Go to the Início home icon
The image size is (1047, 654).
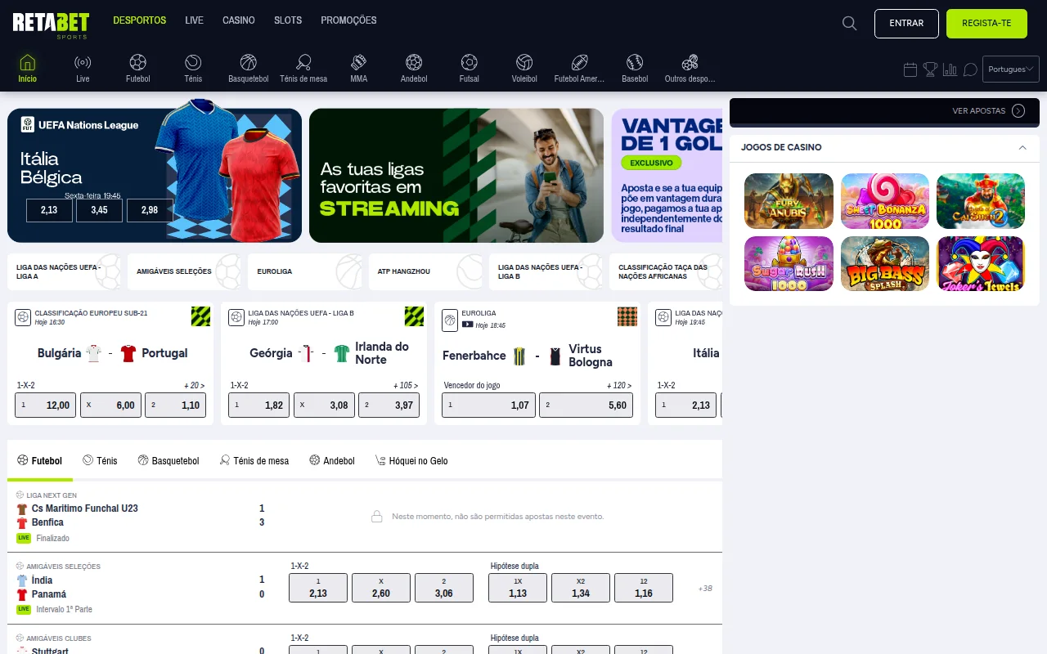[x=28, y=62]
